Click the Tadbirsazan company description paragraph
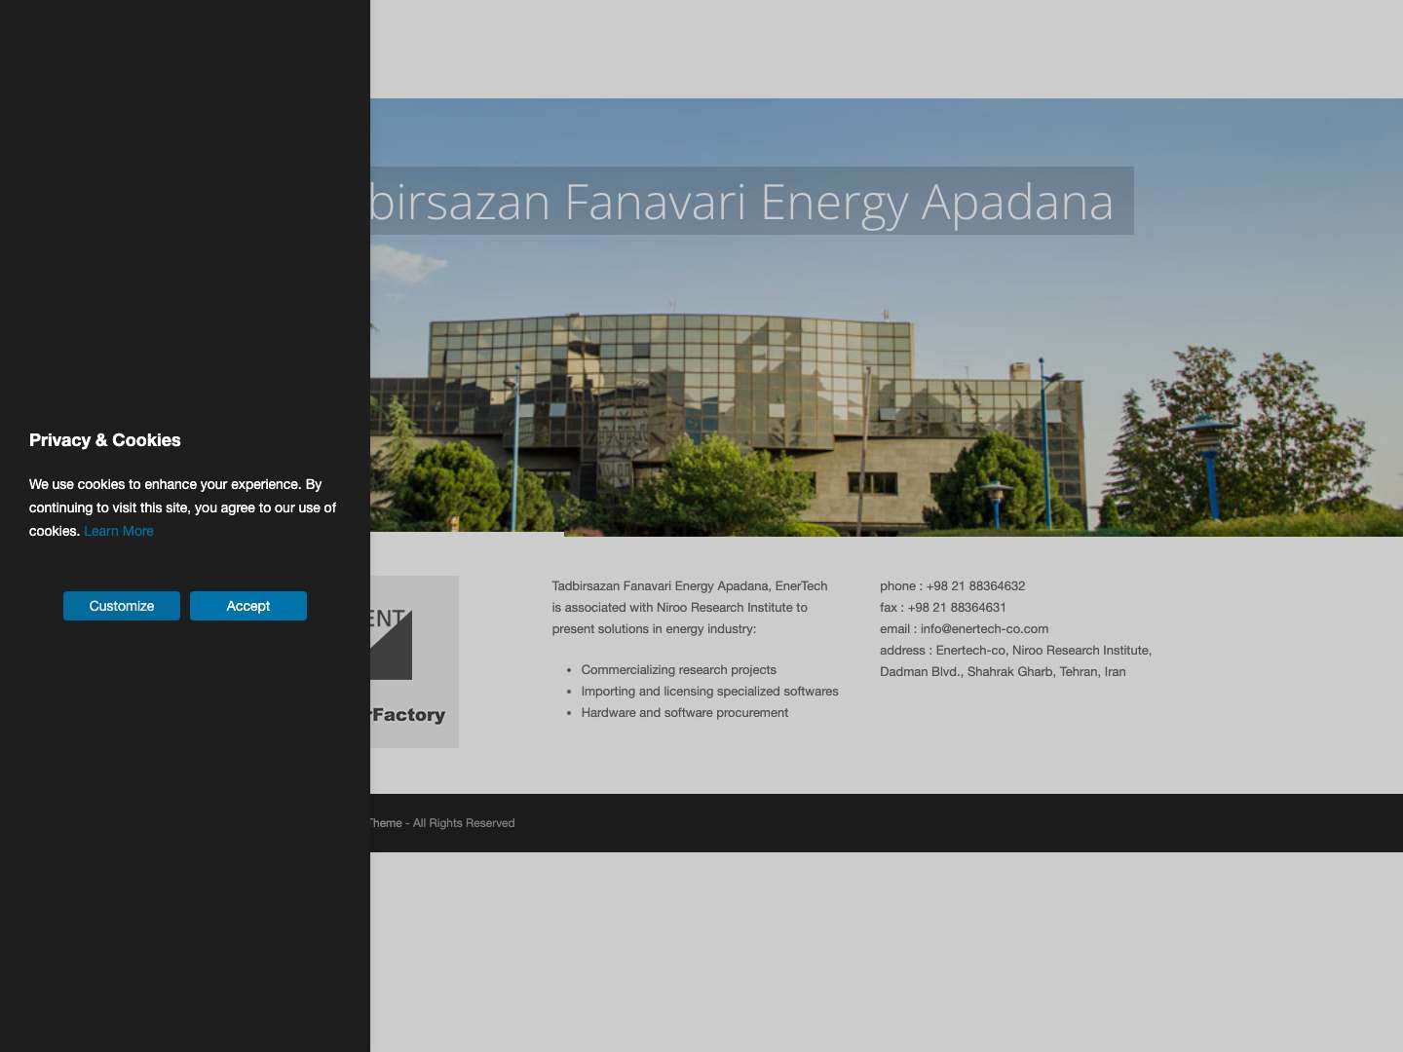This screenshot has width=1403, height=1052. click(x=690, y=607)
